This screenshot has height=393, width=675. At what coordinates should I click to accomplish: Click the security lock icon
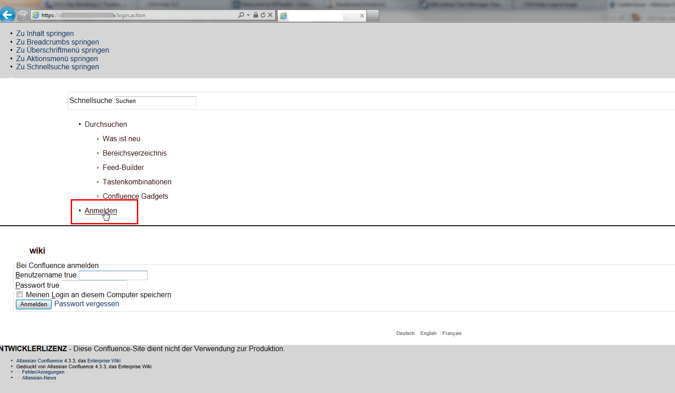coord(256,15)
